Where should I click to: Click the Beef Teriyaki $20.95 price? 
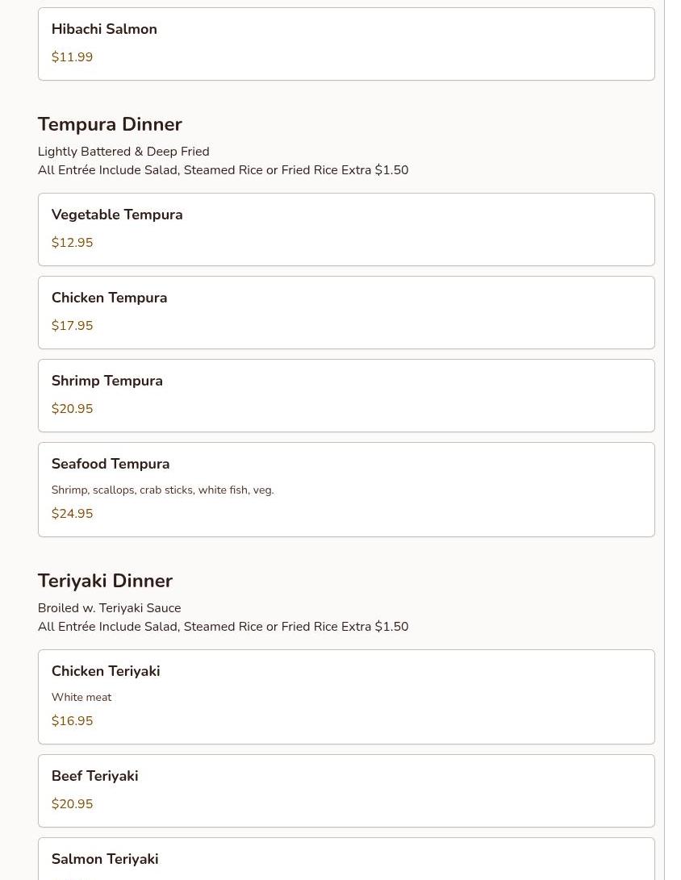72,804
